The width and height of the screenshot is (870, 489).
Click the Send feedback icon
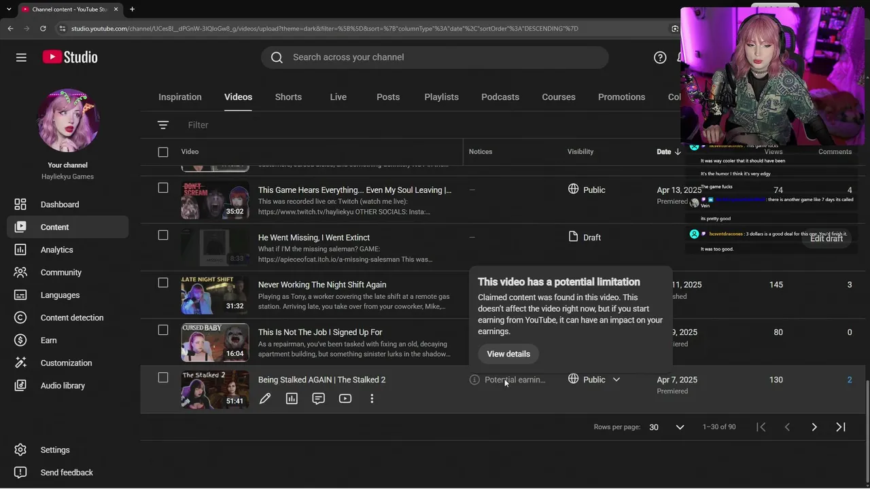pos(20,473)
